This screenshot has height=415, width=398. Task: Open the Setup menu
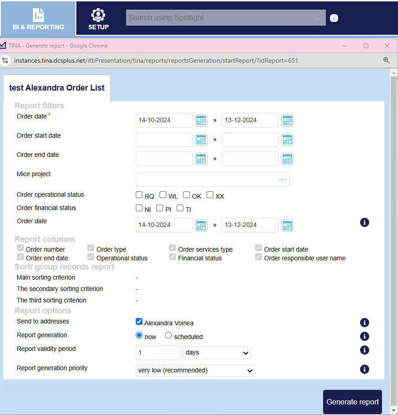point(98,18)
